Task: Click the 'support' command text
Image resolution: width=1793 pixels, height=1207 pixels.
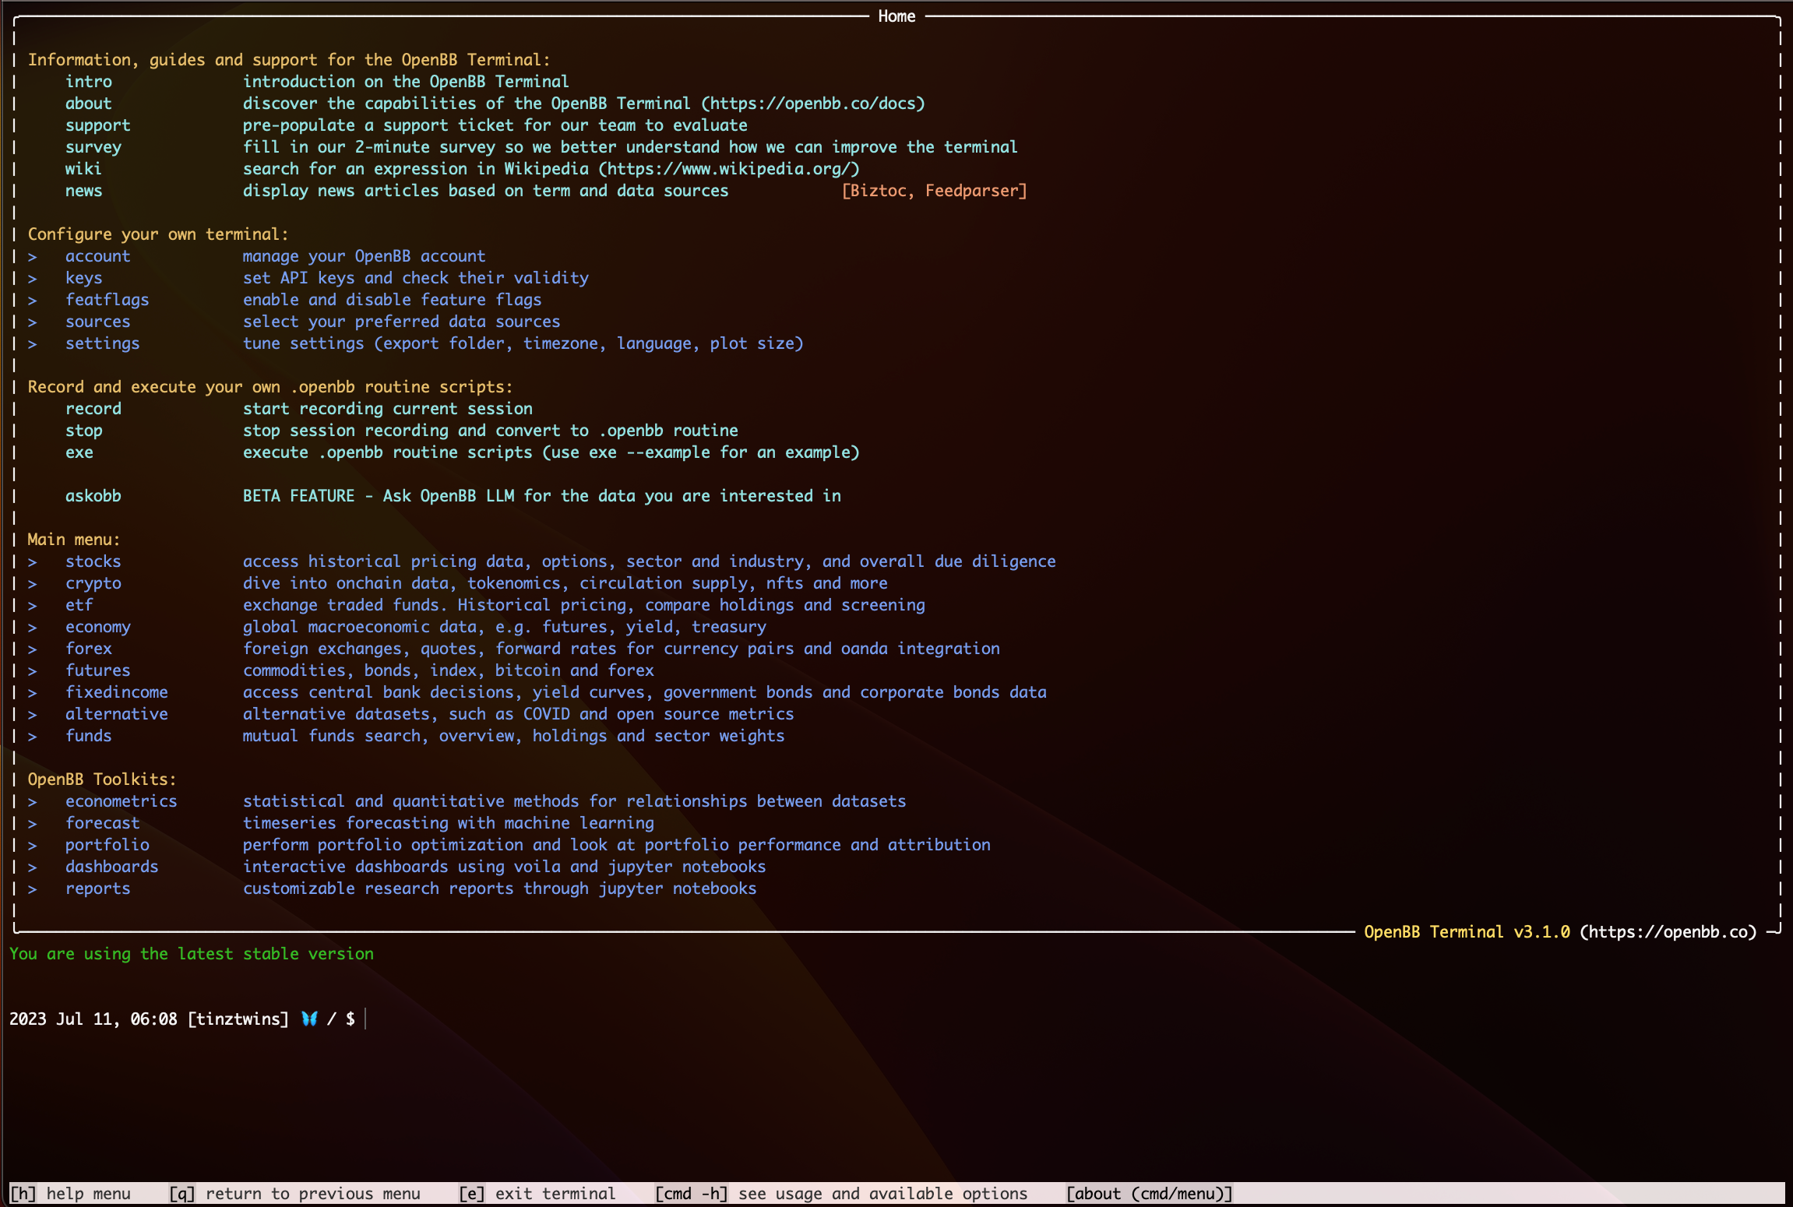Action: [98, 125]
